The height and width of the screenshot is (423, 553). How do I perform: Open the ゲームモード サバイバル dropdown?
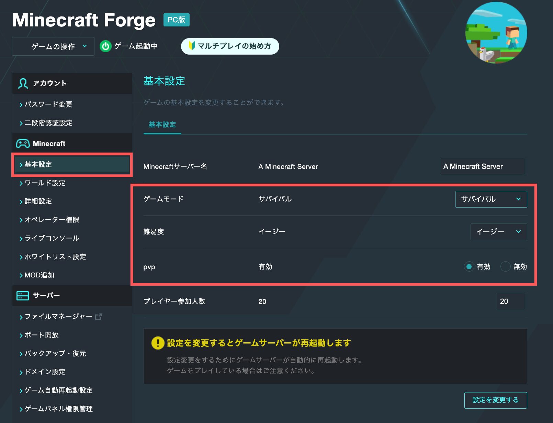pyautogui.click(x=491, y=199)
